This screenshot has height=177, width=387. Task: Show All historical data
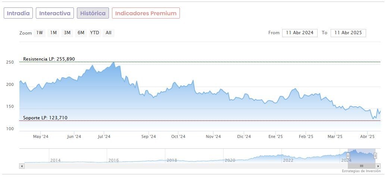[108, 33]
